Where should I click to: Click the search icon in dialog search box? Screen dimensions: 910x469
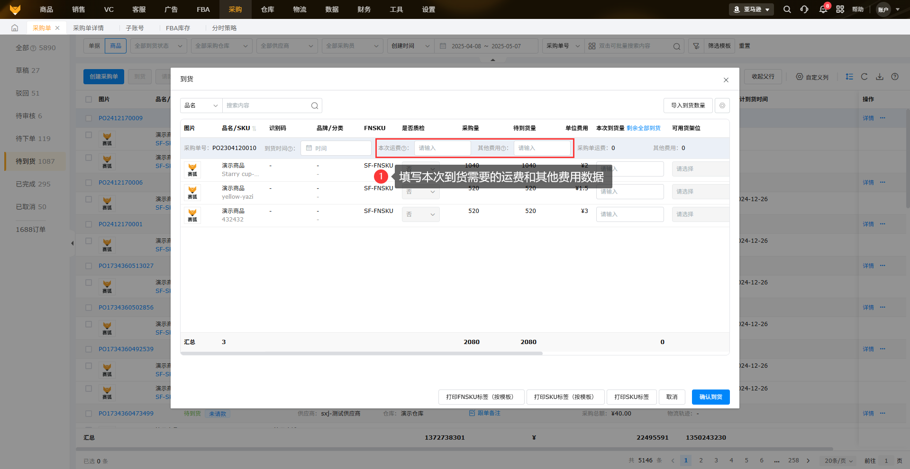314,106
